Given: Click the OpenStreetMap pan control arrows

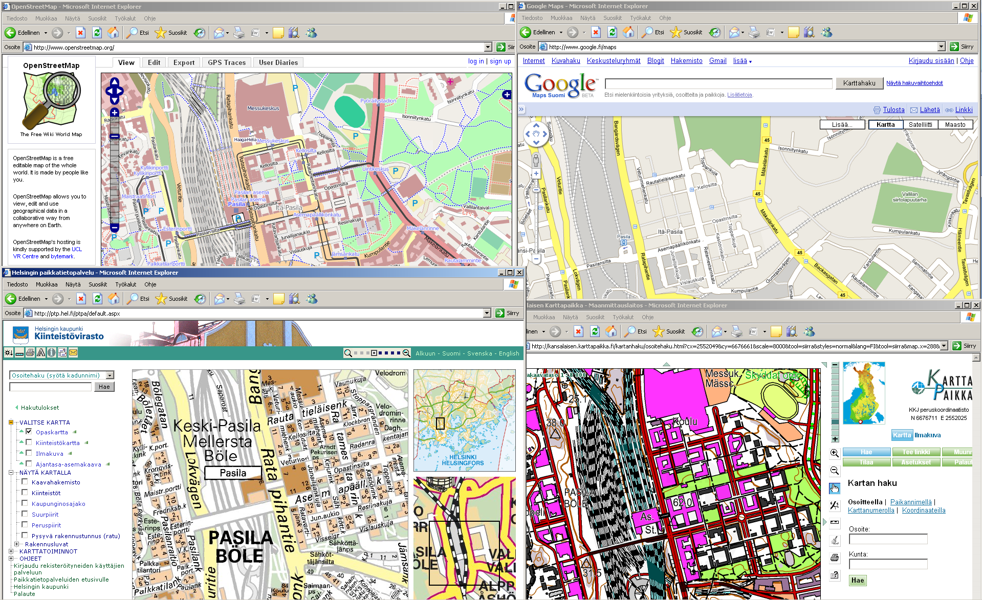Looking at the screenshot, I should [115, 92].
